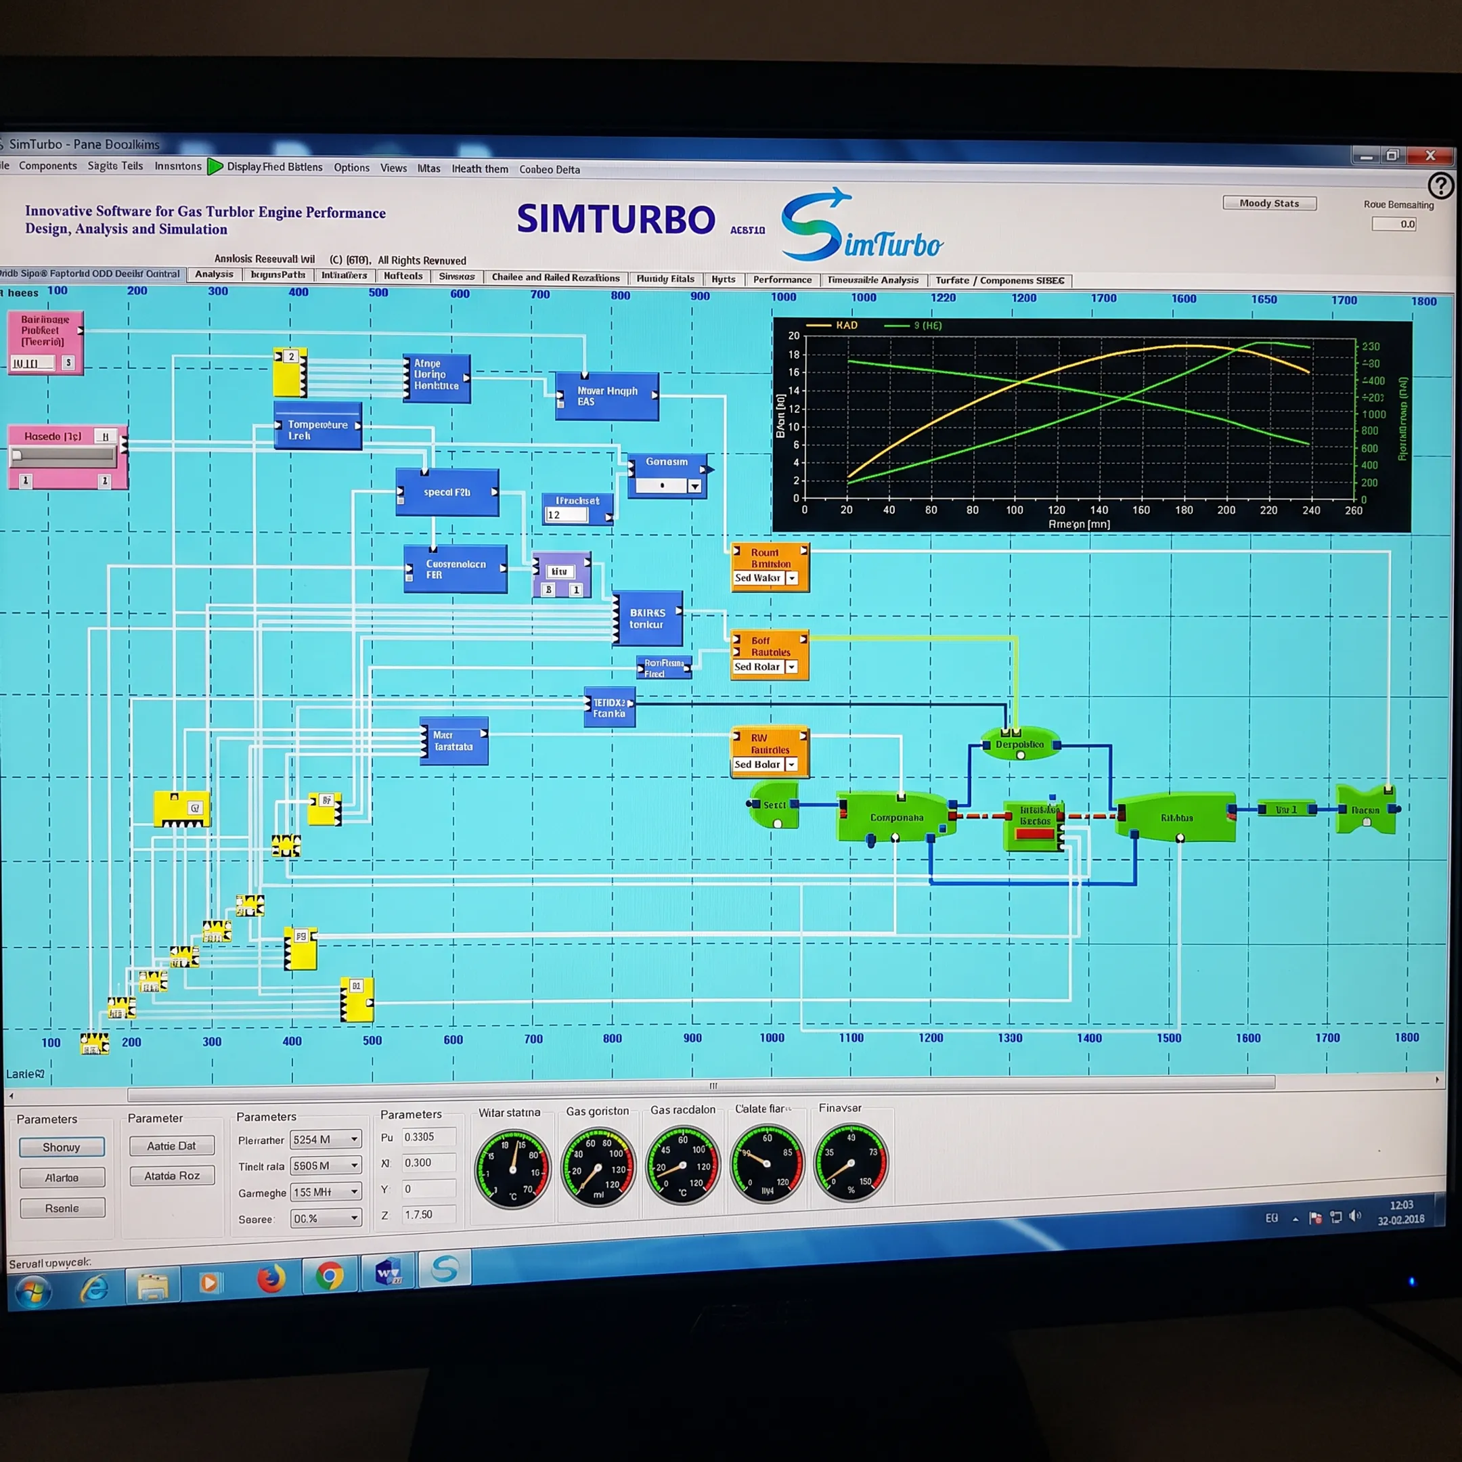The height and width of the screenshot is (1462, 1462).
Task: Expand the Garmeghe 155 MHt dropdown
Action: tap(326, 1192)
